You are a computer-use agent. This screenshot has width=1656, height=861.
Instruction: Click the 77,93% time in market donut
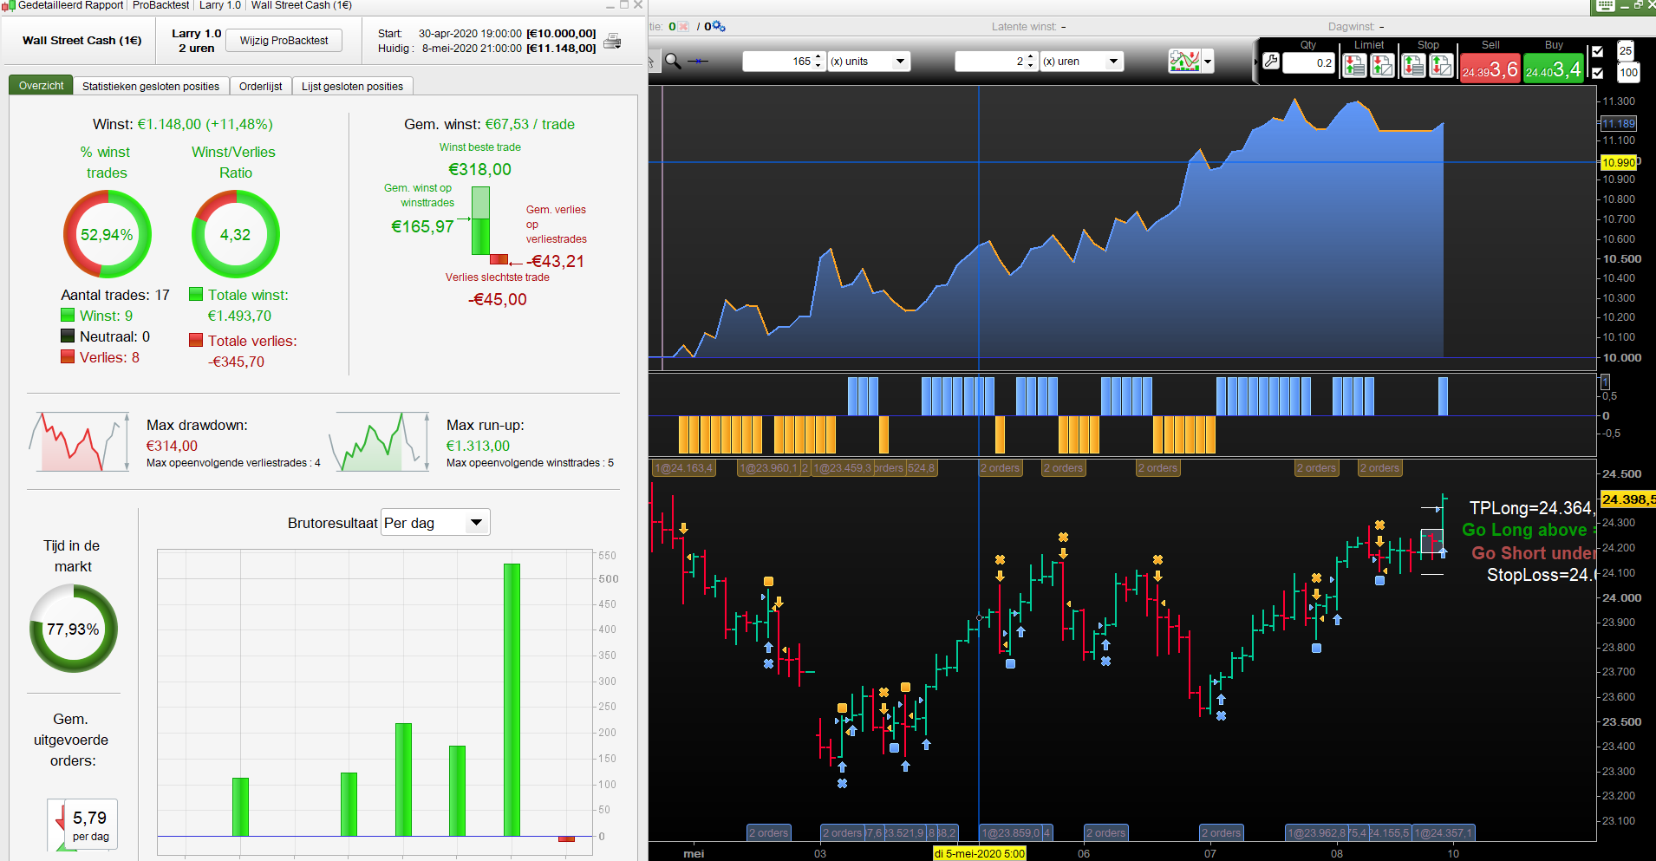73,629
